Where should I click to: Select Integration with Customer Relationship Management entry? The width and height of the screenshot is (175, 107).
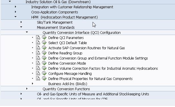(72, 7)
